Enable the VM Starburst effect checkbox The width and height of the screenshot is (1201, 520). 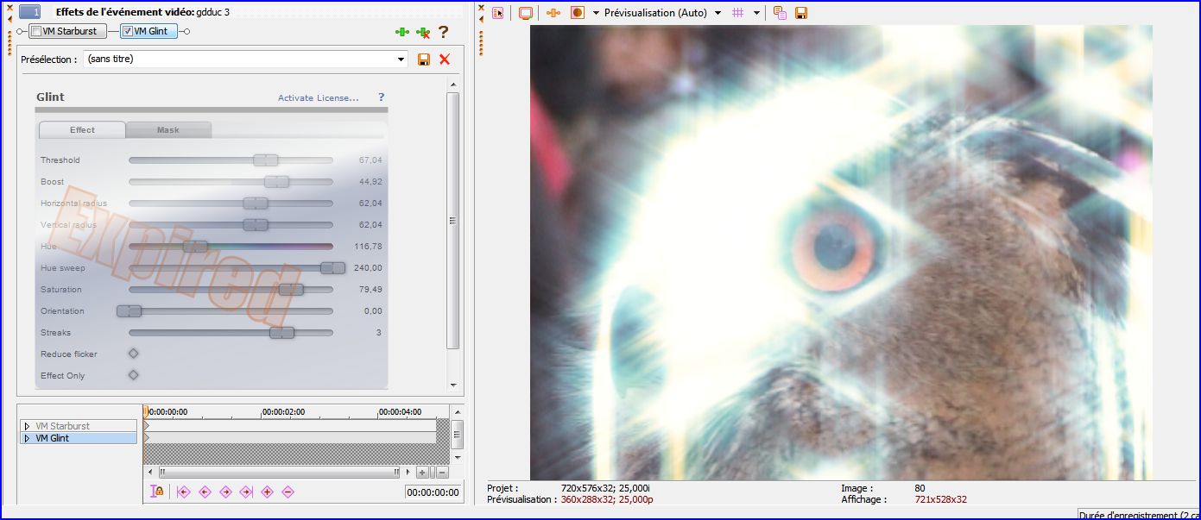[x=36, y=32]
